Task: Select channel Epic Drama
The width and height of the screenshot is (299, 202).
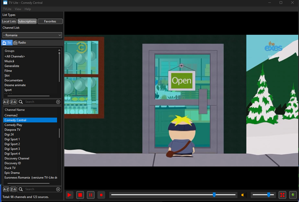Action: click(x=30, y=173)
